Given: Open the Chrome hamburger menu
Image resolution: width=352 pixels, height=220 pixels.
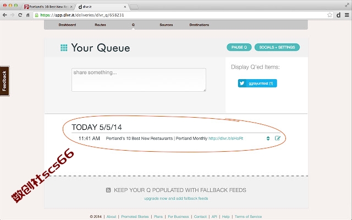Looking at the screenshot, I should tap(347, 15).
